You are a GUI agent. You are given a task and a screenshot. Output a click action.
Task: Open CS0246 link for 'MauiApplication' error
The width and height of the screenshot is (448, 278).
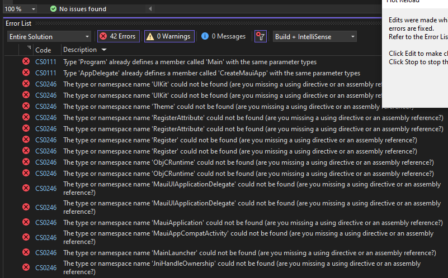pyautogui.click(x=46, y=222)
